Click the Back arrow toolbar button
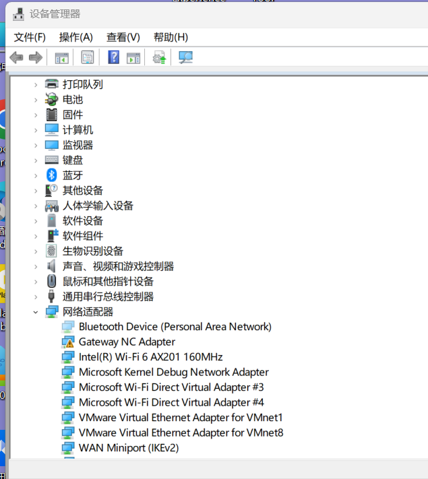This screenshot has height=479, width=428. [x=16, y=57]
